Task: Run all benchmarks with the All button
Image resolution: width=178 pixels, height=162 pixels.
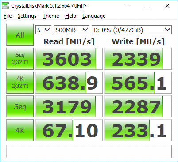Action: tap(20, 35)
